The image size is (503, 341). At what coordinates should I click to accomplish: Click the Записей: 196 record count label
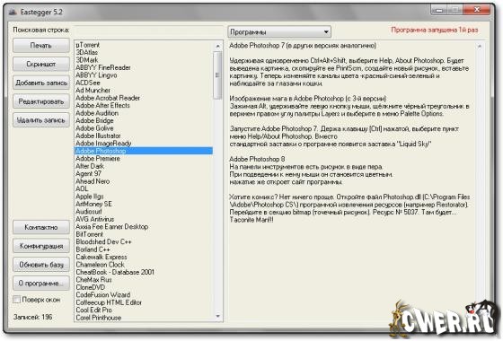coord(32,317)
